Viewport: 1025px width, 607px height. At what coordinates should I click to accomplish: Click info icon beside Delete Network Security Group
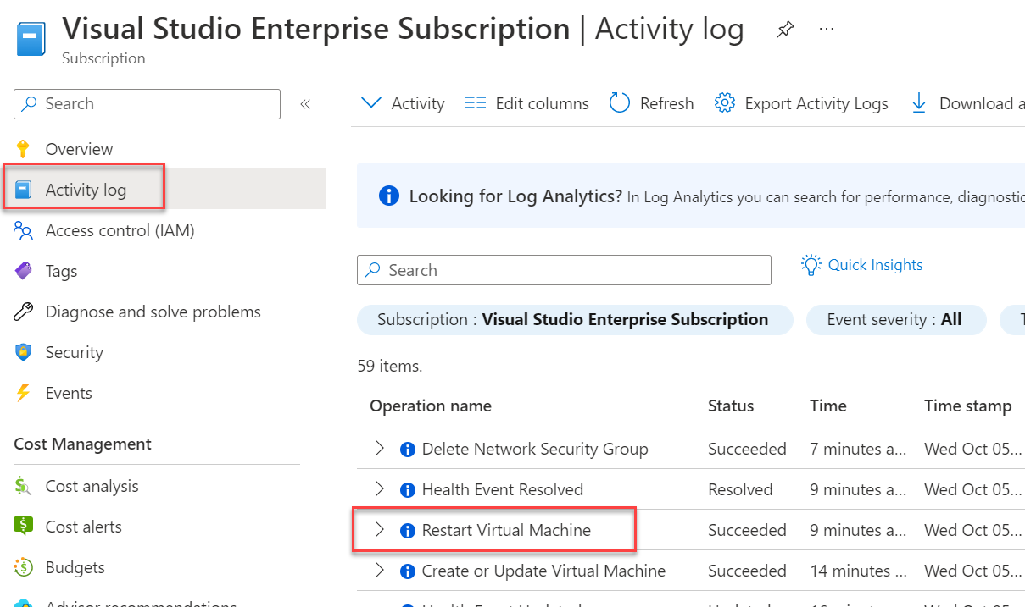(407, 450)
